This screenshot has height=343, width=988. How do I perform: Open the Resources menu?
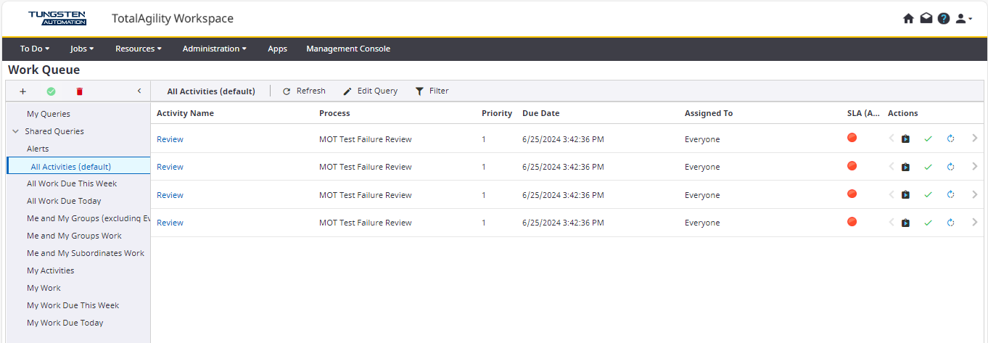(x=139, y=49)
